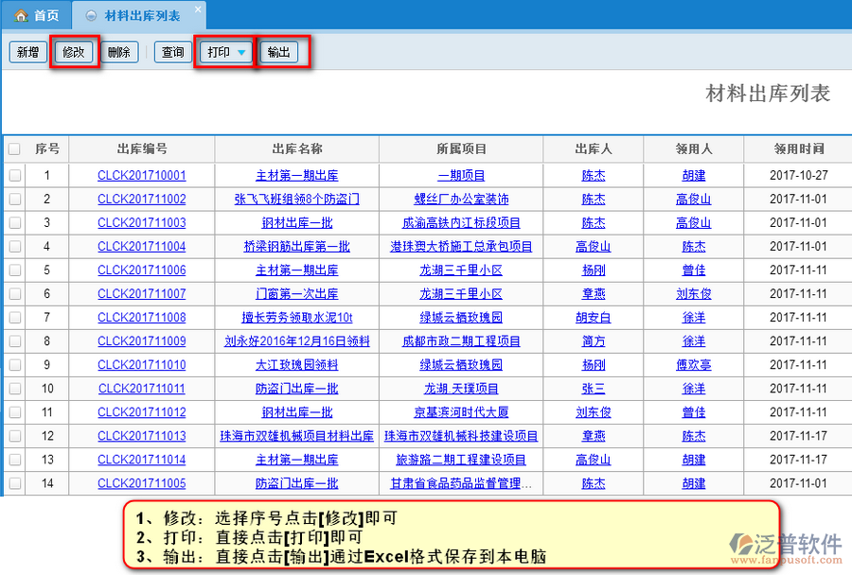Click the round icon on 材料出库列表 tab
This screenshot has height=575, width=852.
coord(90,15)
